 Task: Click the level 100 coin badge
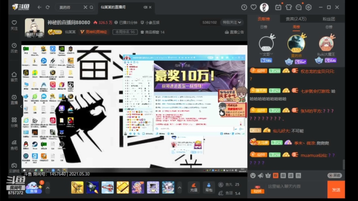coord(55,32)
